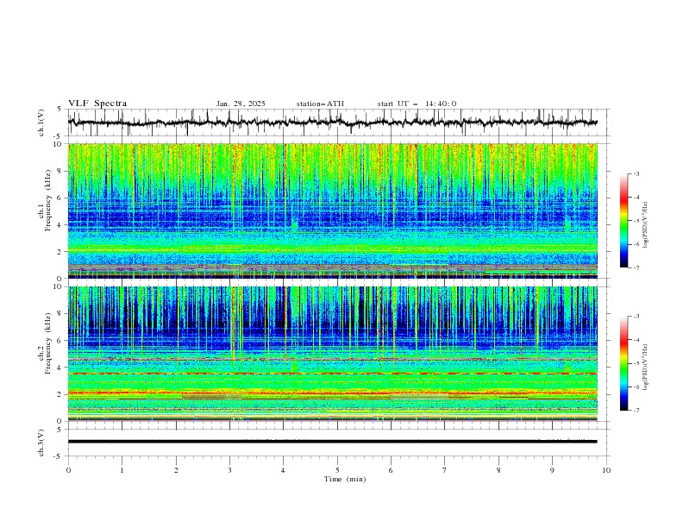Click the "-4" tick on ch.2 colorbar

(x=636, y=340)
